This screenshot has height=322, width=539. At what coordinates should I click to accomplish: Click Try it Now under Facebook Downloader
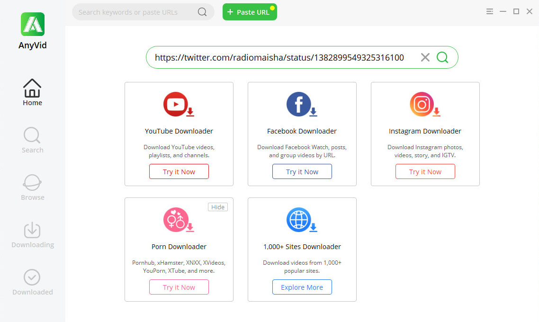302,171
